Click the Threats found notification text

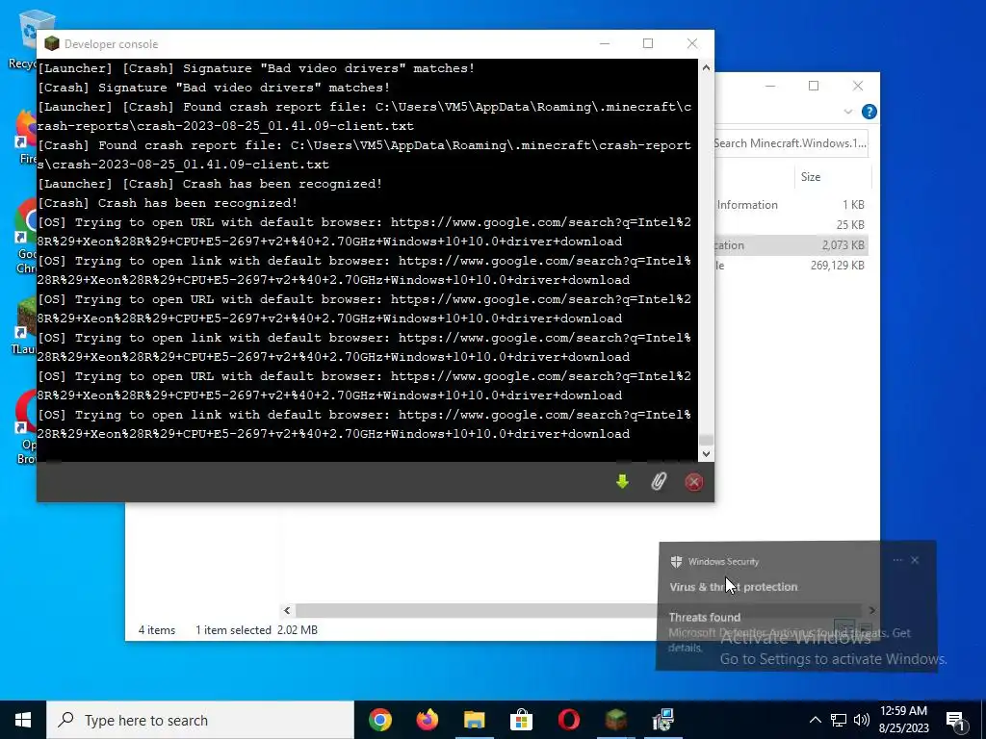click(704, 617)
